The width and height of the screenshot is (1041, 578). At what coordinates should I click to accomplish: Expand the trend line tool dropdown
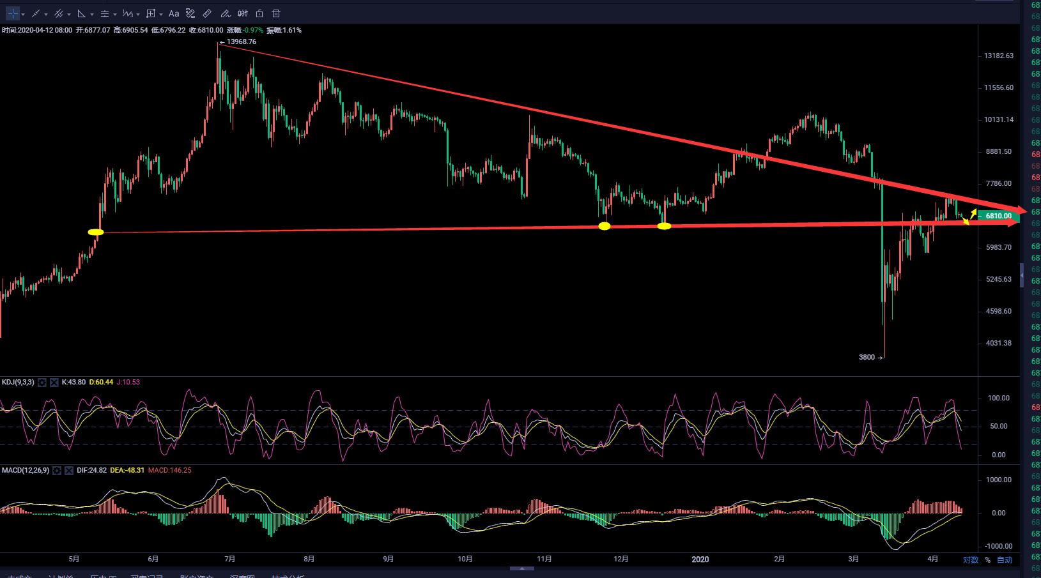(x=46, y=14)
